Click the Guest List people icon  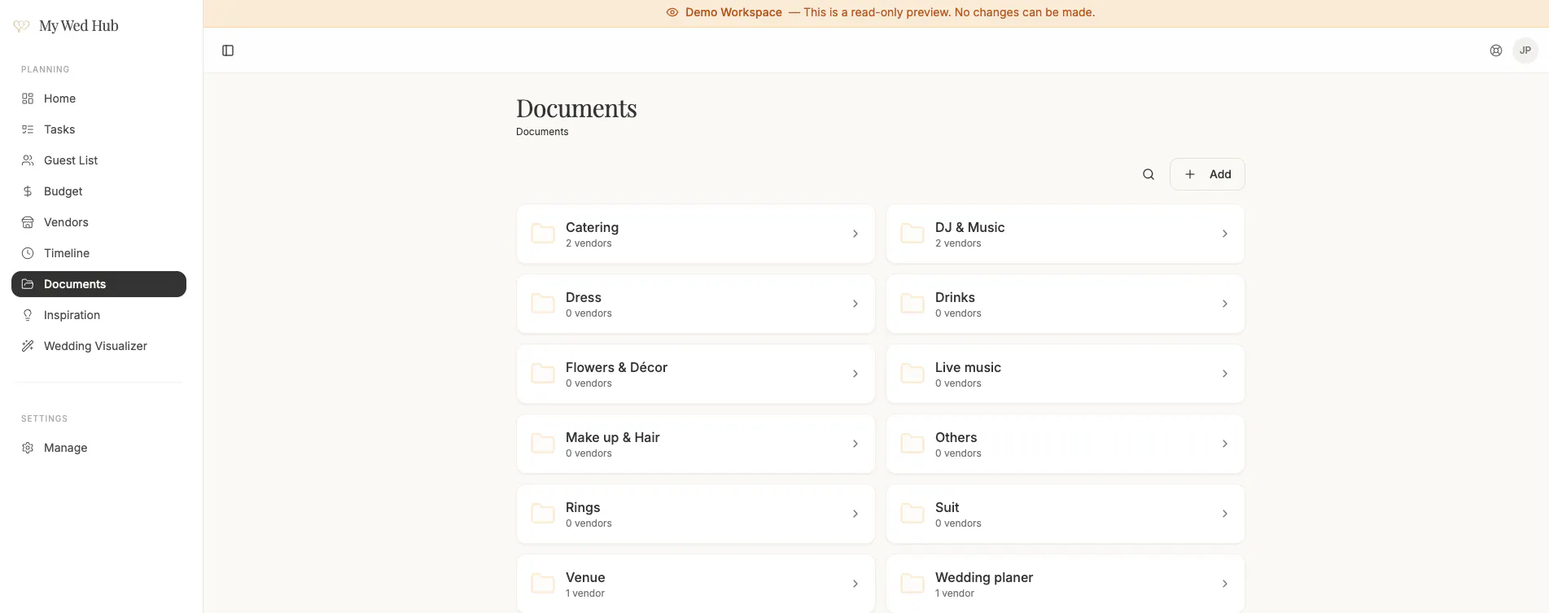pyautogui.click(x=28, y=160)
